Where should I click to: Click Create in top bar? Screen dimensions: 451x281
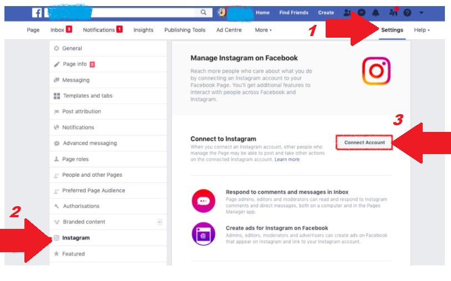point(326,13)
